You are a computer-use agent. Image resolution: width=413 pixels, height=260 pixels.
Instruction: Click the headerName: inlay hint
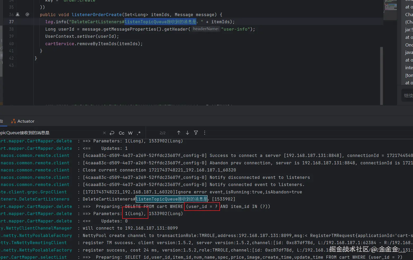pos(206,29)
